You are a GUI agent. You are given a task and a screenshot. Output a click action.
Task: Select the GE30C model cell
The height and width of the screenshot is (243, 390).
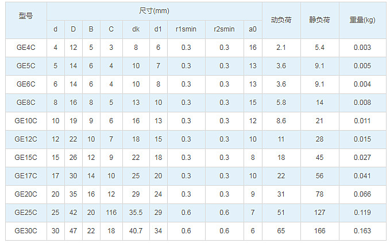pos(26,231)
